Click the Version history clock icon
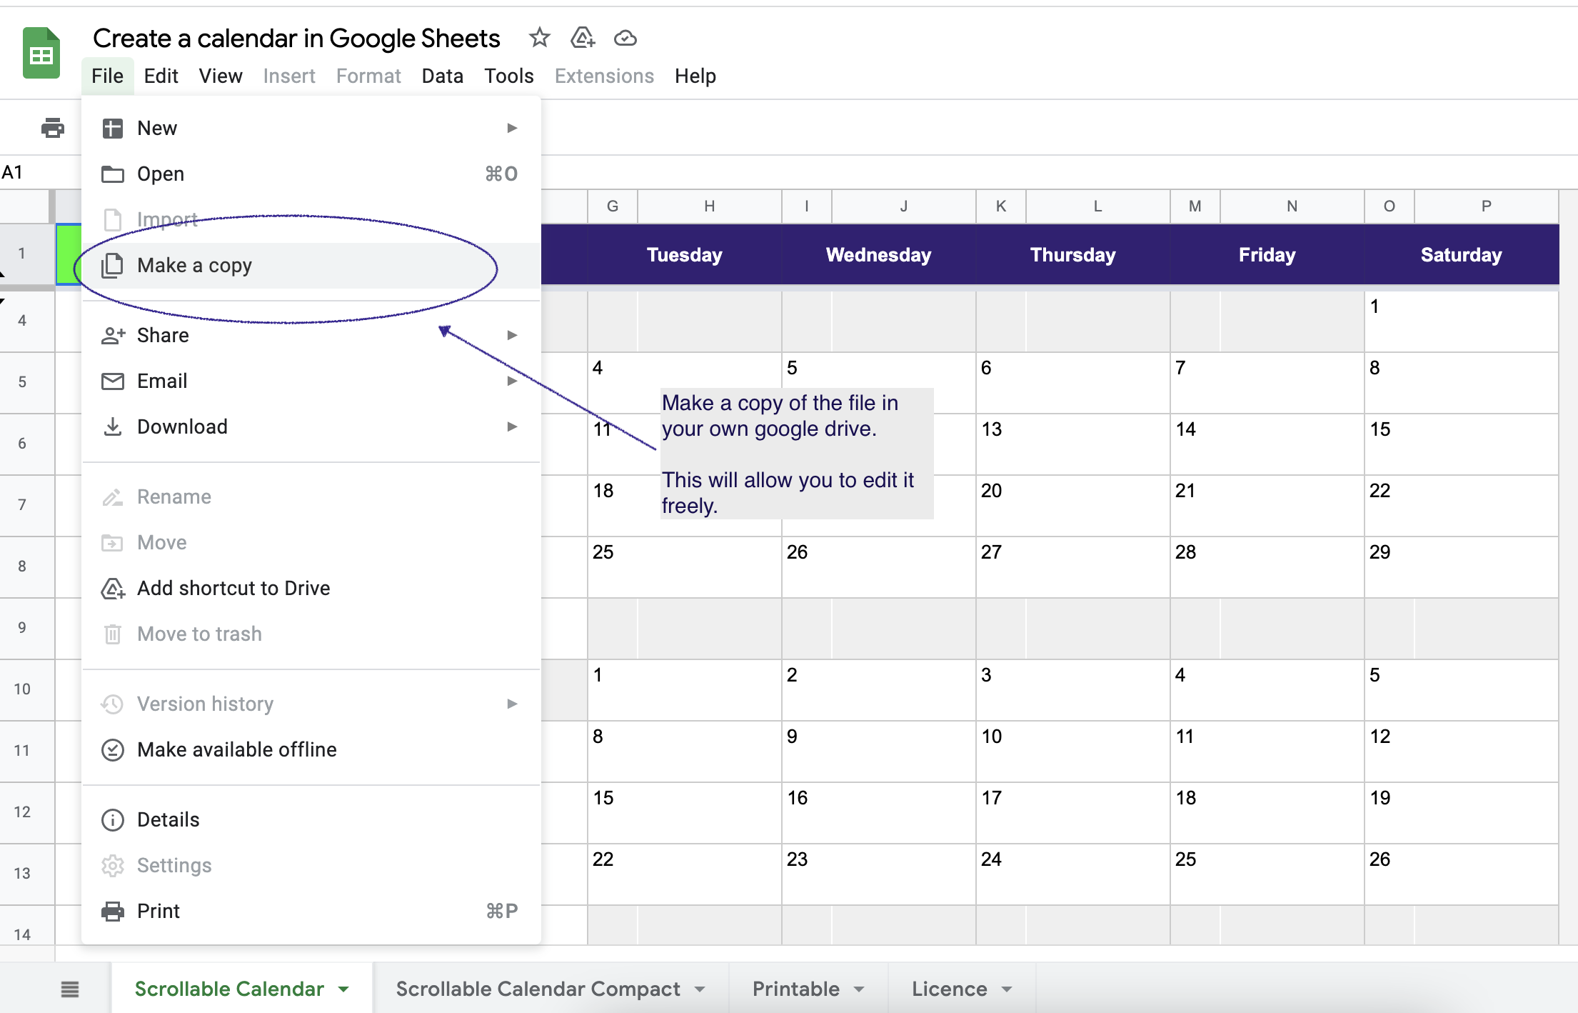 point(113,704)
